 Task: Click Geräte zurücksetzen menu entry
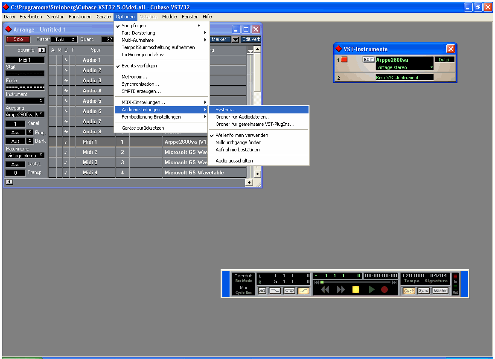[161, 128]
